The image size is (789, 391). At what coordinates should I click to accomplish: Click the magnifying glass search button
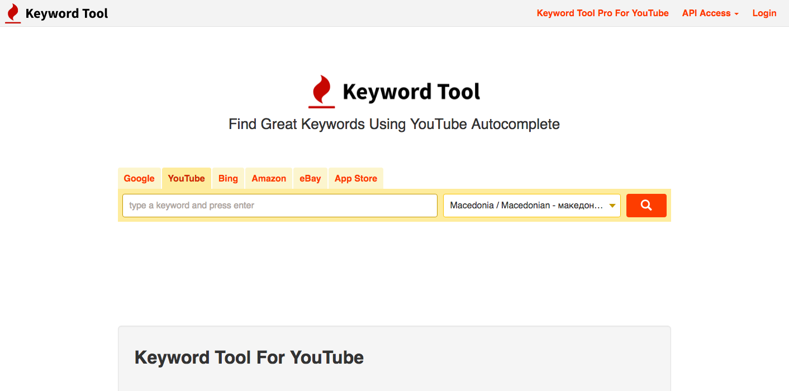(x=646, y=206)
